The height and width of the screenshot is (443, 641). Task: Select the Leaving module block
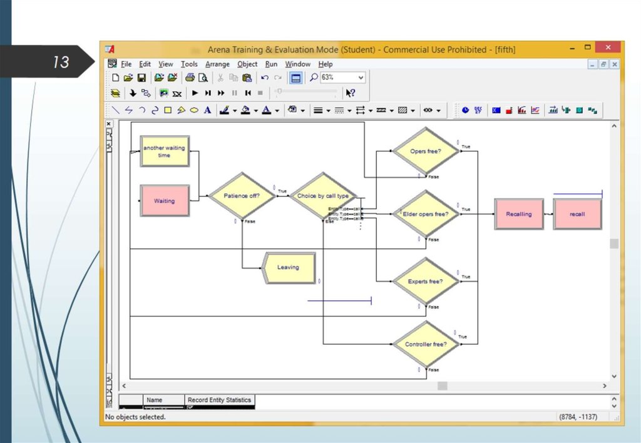(x=289, y=268)
